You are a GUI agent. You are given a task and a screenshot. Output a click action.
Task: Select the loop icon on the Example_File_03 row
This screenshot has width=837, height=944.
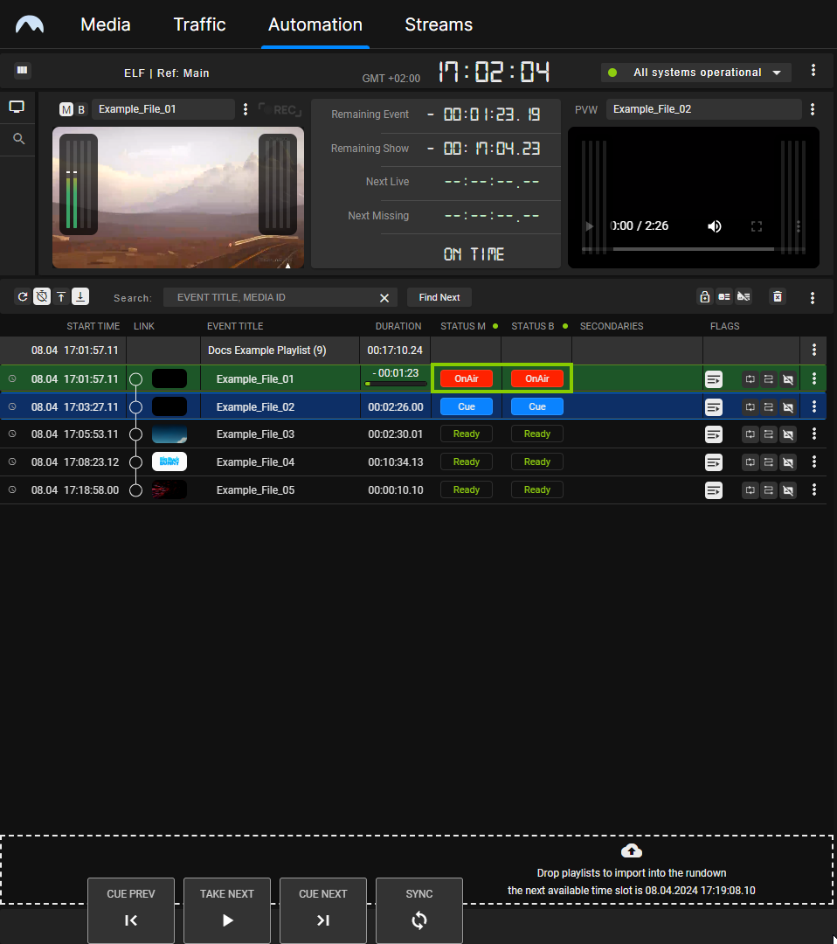coord(750,434)
